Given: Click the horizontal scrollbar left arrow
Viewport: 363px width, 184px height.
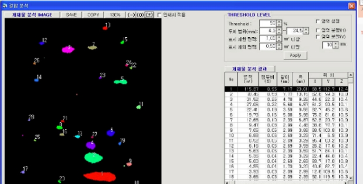Looking at the screenshot, I should point(227,182).
